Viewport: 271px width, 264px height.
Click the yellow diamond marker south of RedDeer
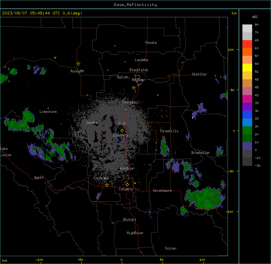pyautogui.click(x=134, y=88)
